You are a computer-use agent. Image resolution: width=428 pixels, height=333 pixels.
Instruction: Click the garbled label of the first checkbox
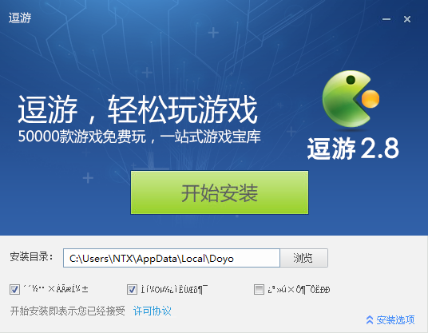coord(56,289)
